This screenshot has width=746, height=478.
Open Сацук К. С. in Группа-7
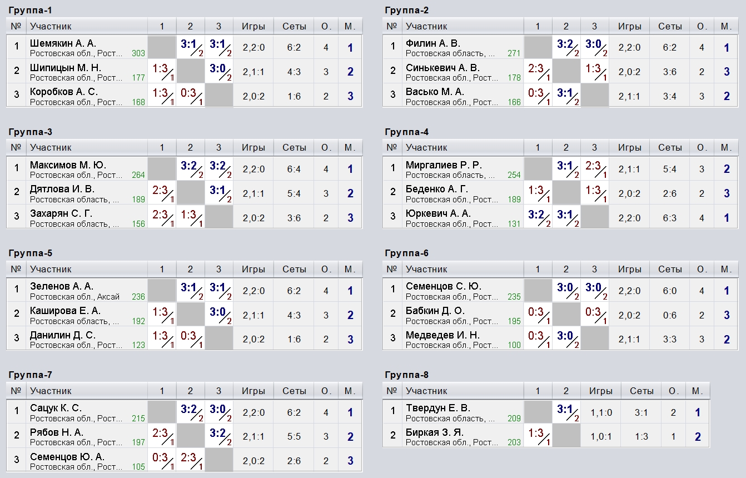[56, 407]
